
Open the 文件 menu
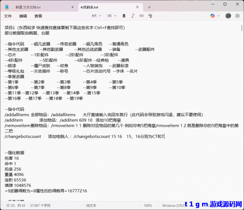tap(8, 16)
